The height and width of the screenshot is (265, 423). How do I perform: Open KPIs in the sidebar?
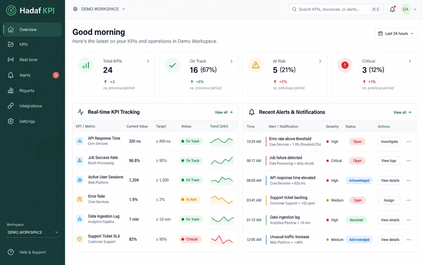(x=32, y=44)
